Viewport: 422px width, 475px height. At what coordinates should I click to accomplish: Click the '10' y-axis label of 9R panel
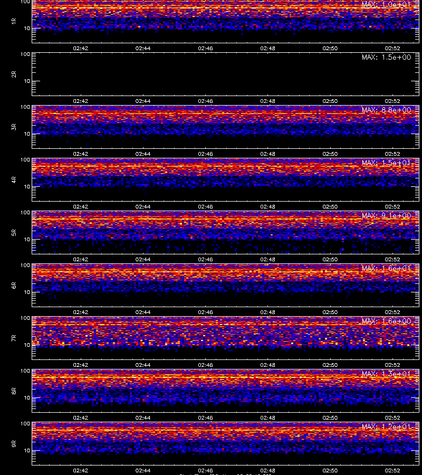tap(27, 451)
